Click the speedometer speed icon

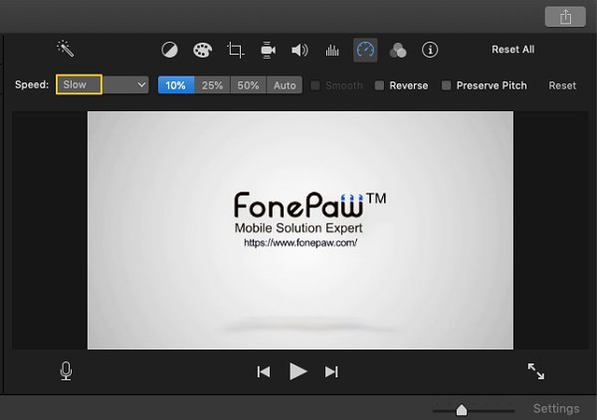(365, 50)
